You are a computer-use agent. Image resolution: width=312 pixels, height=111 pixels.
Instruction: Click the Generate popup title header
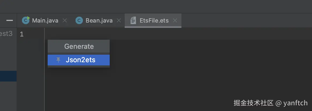[79, 46]
